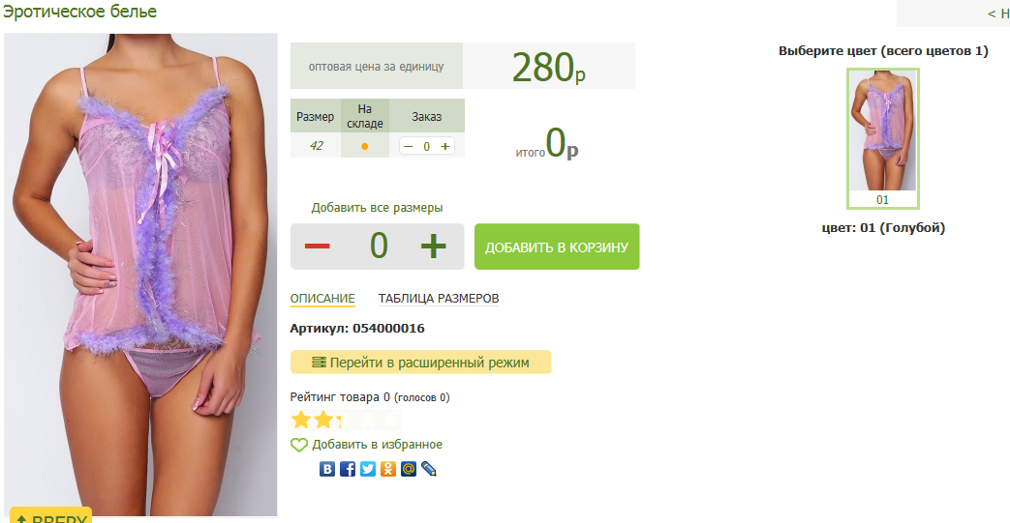Decrease size 42 order quantity with small minus
This screenshot has width=1010, height=523.
click(x=408, y=147)
